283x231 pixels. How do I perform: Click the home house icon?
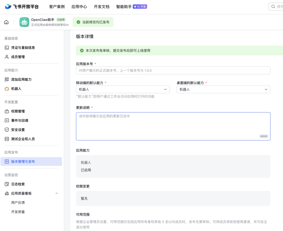point(6,22)
